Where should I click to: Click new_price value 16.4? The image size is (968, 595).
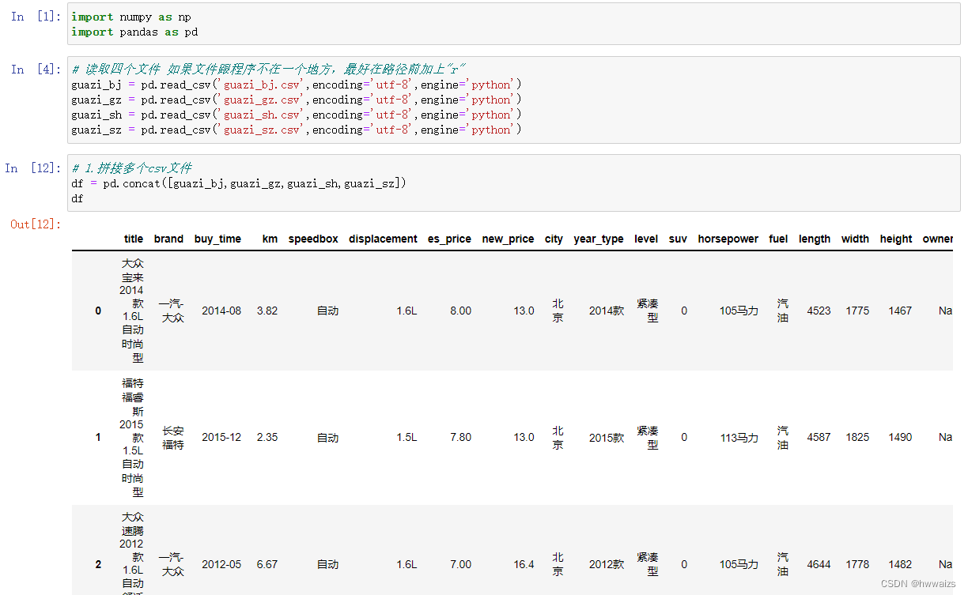coord(524,564)
